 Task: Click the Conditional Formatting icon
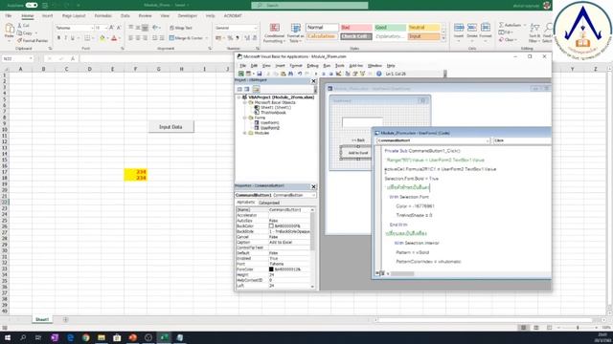point(274,32)
